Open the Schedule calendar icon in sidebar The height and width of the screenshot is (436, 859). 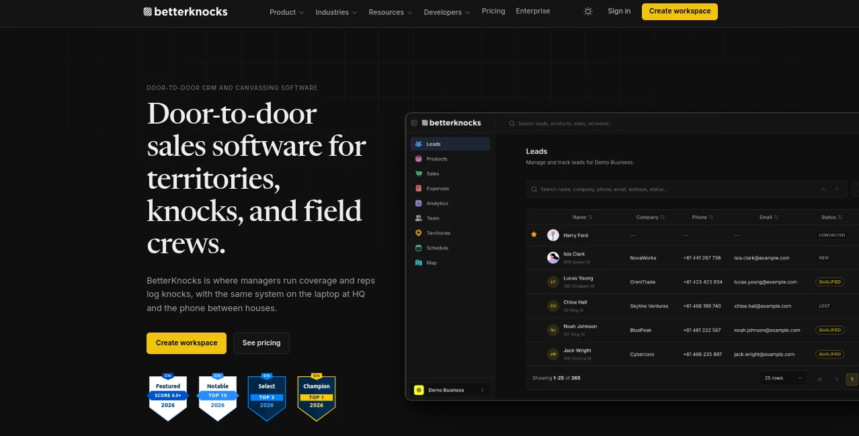[419, 248]
